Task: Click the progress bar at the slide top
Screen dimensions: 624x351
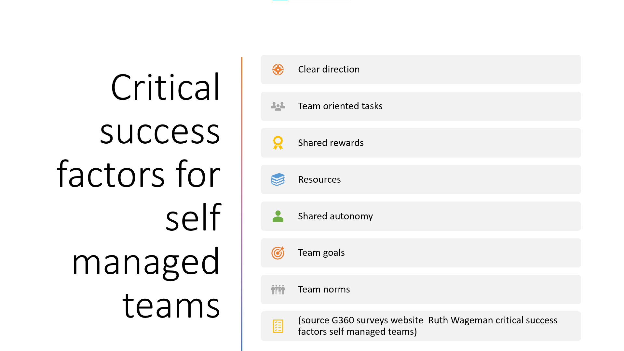Action: pos(311,0)
